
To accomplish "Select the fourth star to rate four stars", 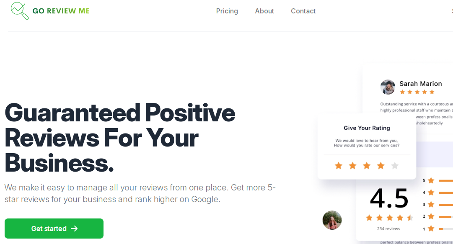I will 381,165.
